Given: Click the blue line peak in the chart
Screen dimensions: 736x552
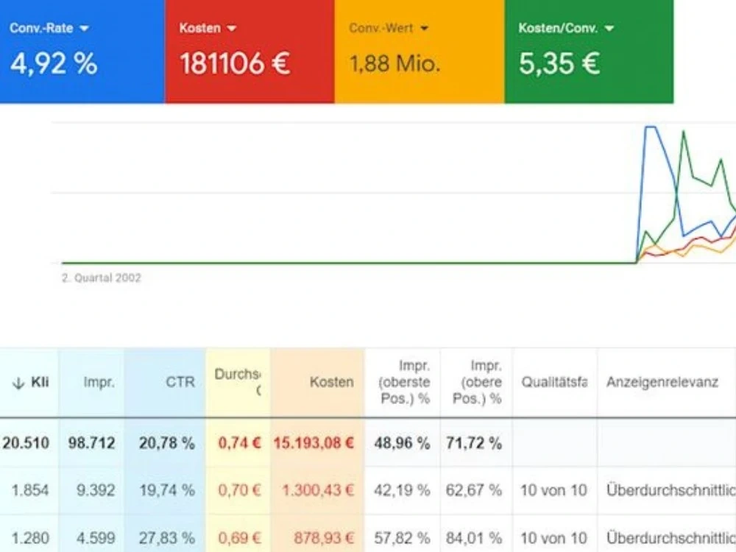Looking at the screenshot, I should click(651, 127).
